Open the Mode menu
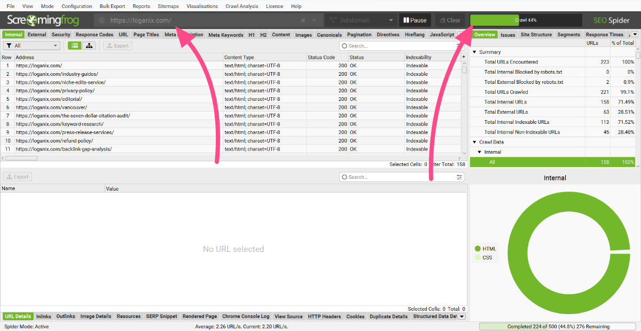This screenshot has width=641, height=331. [x=48, y=6]
